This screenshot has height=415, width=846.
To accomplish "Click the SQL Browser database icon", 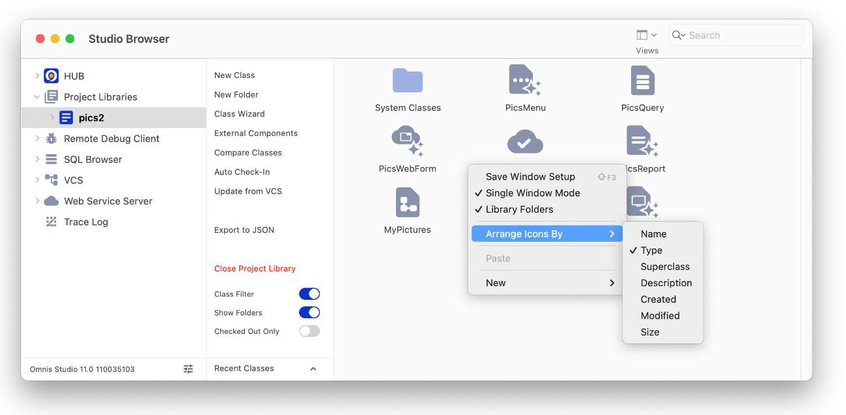I will (x=51, y=159).
